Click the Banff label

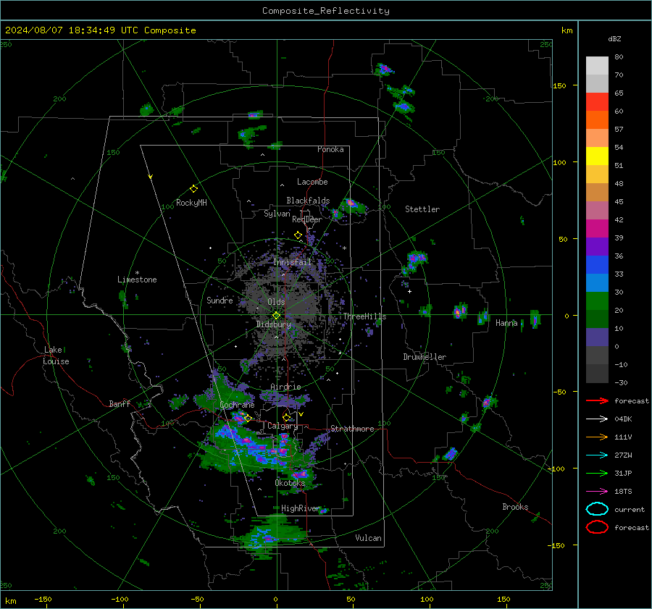click(120, 403)
